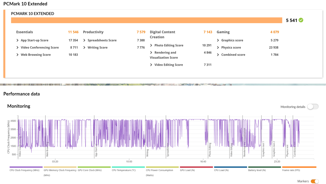
Task: Click the Photo Editing chart marker
Action: (x=210, y=150)
